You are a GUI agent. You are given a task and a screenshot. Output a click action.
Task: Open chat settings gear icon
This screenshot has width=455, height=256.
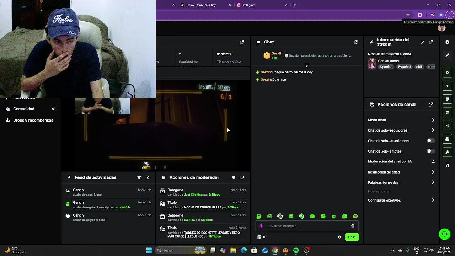pyautogui.click(x=339, y=237)
